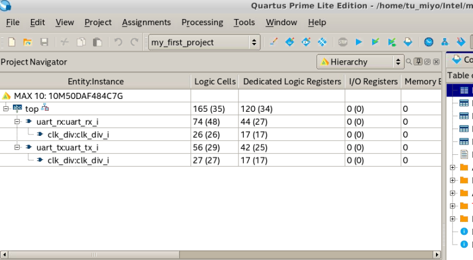Click the Open file folder icon
This screenshot has width=473, height=260.
click(x=28, y=42)
